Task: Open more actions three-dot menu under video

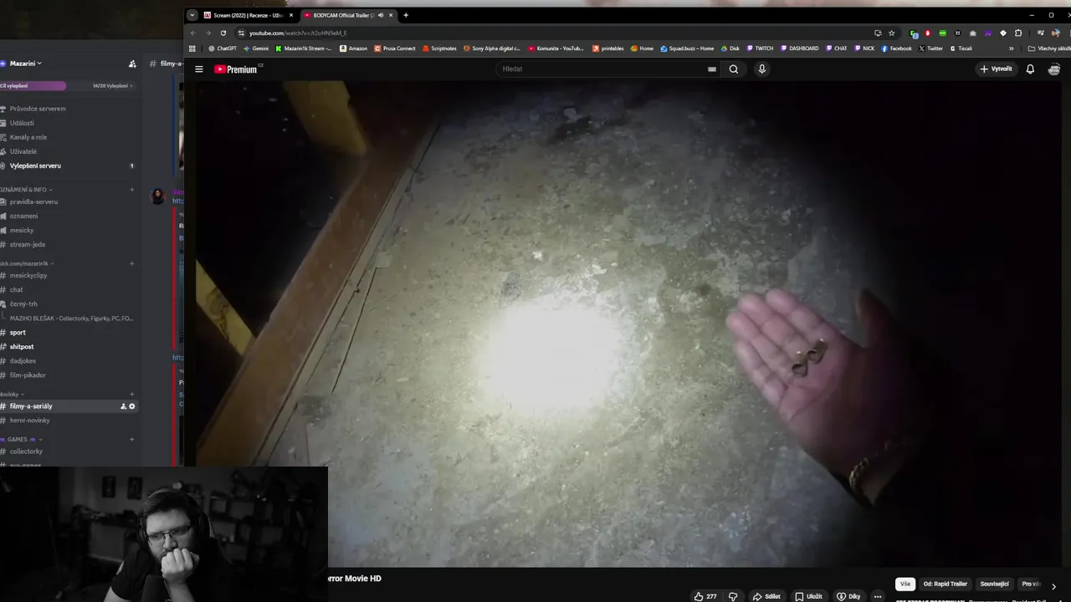Action: pos(877,596)
